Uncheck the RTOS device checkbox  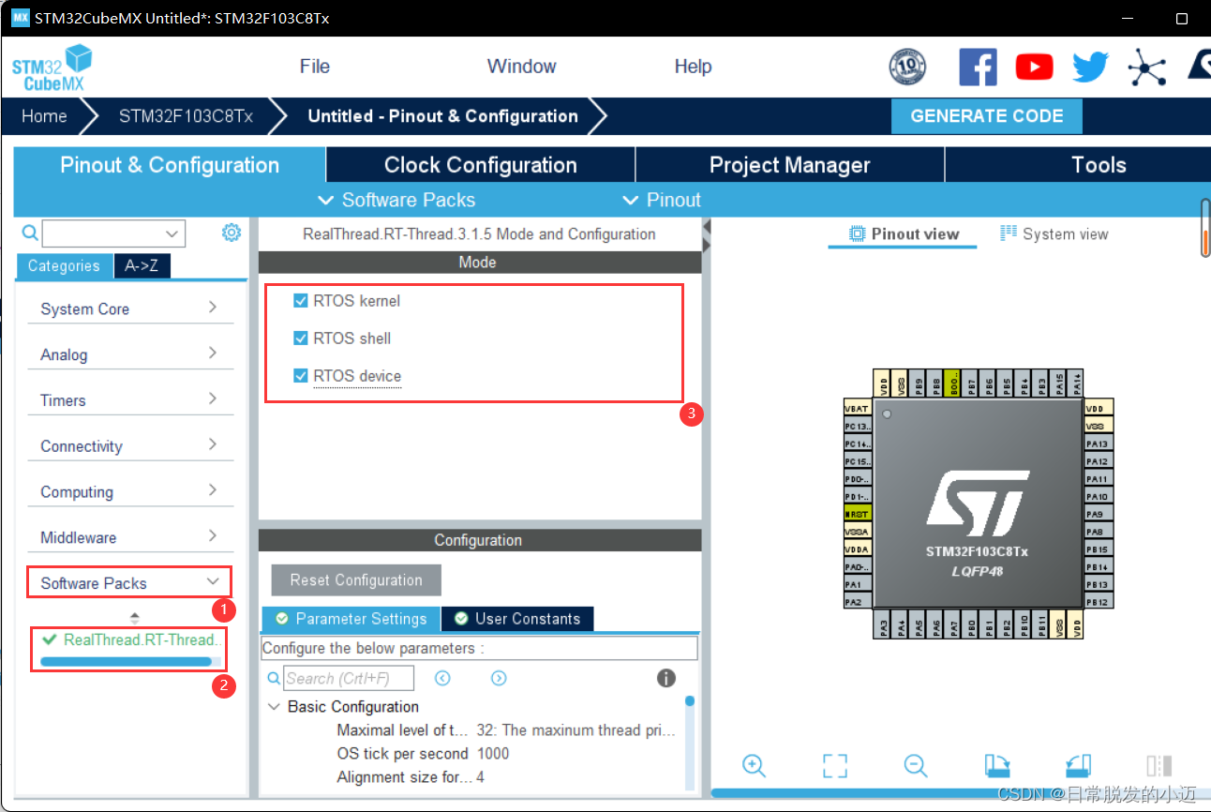(x=301, y=376)
